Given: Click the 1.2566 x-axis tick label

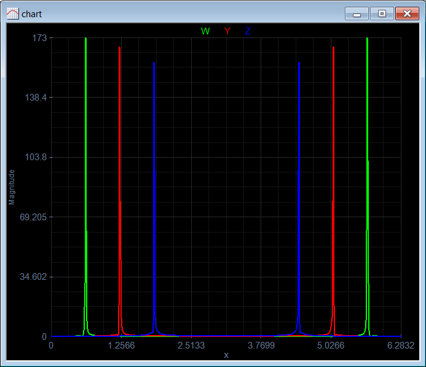Looking at the screenshot, I should pyautogui.click(x=121, y=346).
